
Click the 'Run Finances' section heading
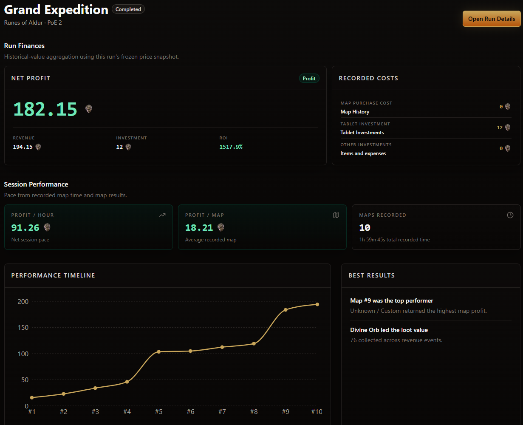tap(24, 46)
